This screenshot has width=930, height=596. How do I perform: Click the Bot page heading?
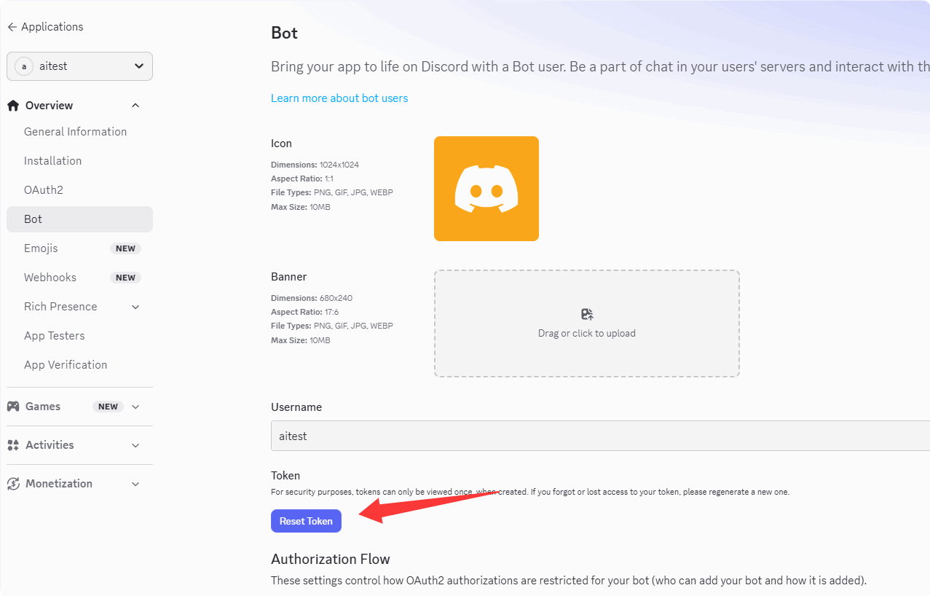point(284,33)
